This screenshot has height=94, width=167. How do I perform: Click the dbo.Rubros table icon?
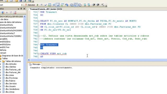point(3,81)
